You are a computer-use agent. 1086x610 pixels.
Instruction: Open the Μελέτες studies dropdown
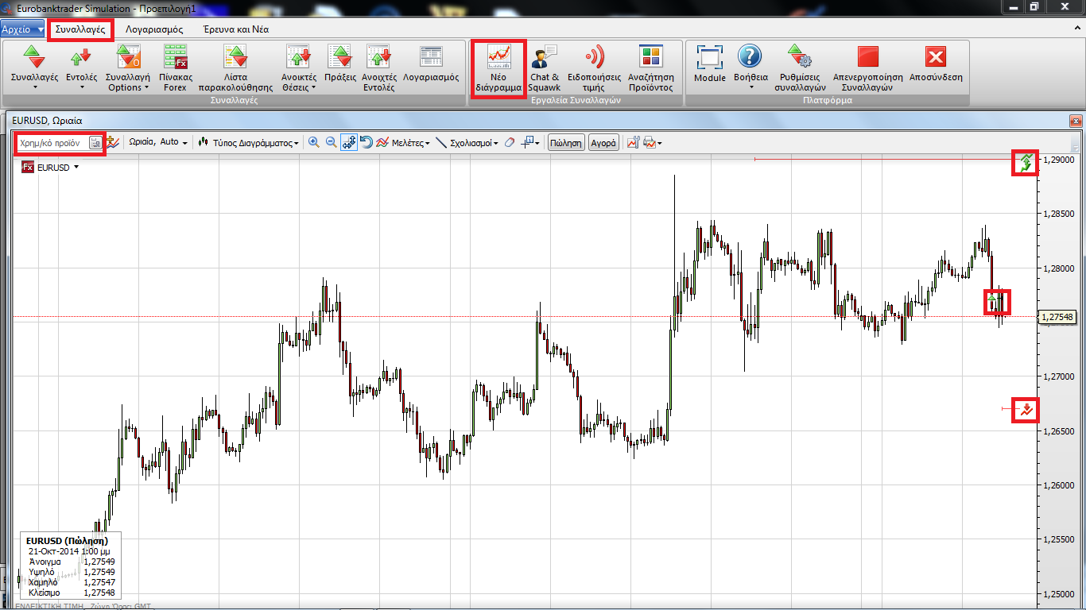tap(403, 143)
